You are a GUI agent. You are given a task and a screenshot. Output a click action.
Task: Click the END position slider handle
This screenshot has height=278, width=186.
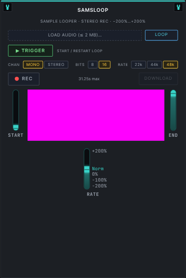[173, 95]
